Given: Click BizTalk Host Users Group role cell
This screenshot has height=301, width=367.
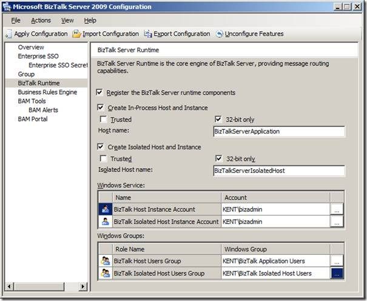Looking at the screenshot, I should tap(167, 261).
